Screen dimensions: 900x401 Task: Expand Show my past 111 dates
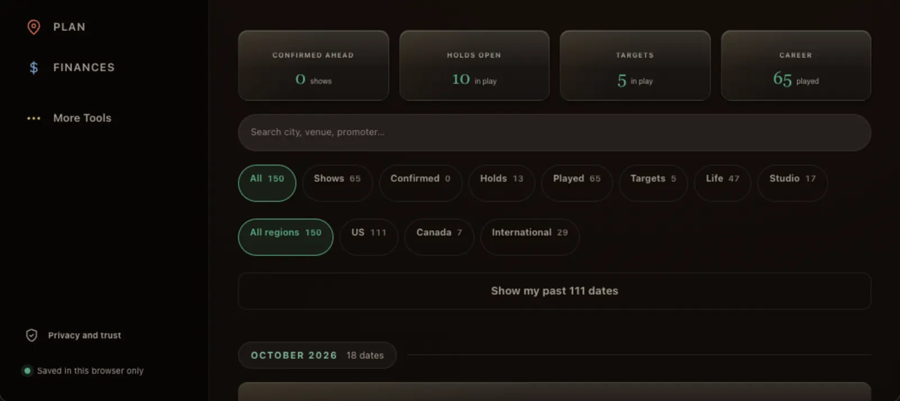[555, 291]
